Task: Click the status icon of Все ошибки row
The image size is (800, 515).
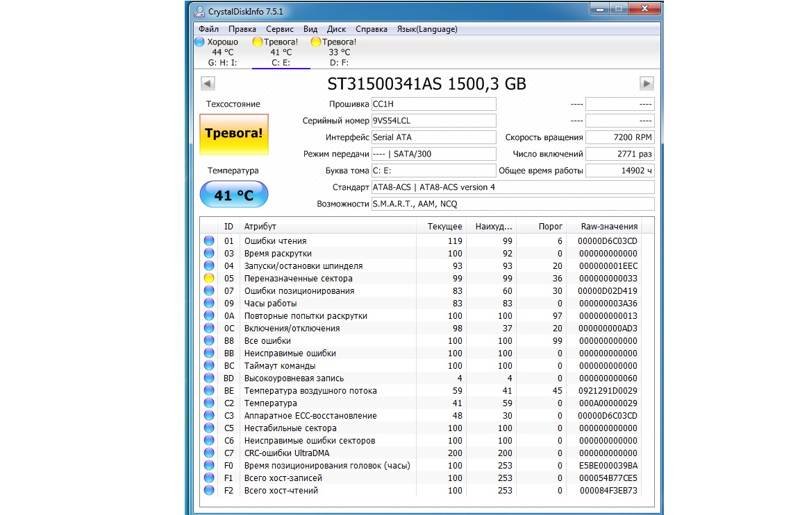Action: coord(209,340)
